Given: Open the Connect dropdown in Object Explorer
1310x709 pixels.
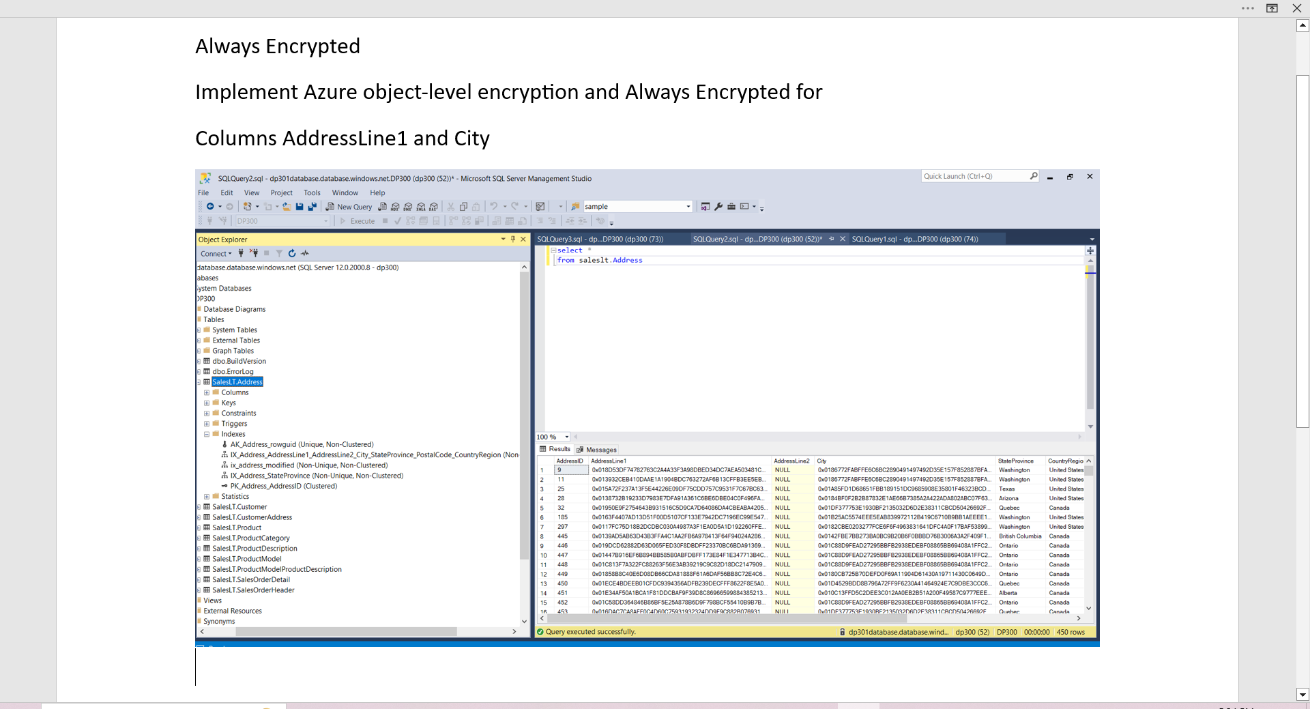Looking at the screenshot, I should (216, 253).
